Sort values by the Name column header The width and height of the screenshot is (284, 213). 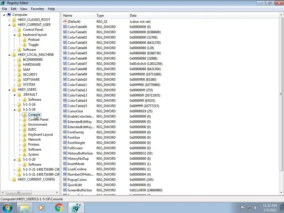click(78, 16)
